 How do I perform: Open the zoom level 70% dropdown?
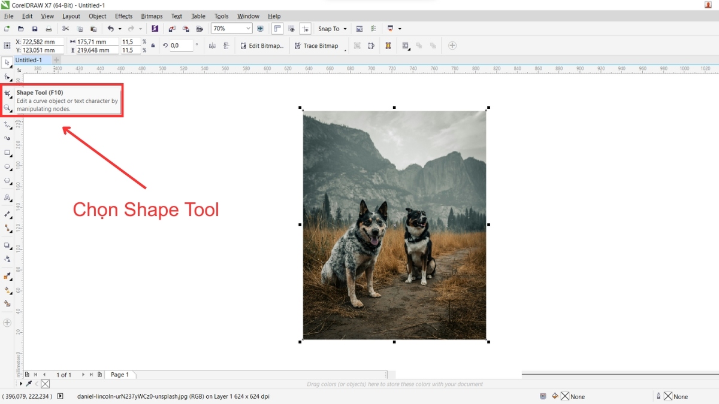click(x=248, y=29)
